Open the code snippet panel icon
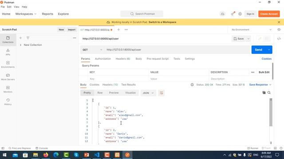This screenshot has height=159, width=284. click(x=279, y=39)
